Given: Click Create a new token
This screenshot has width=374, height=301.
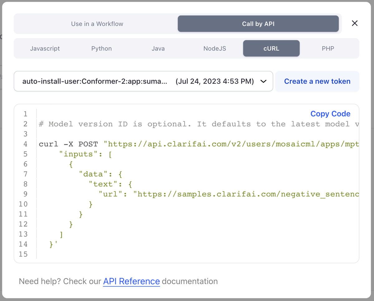Looking at the screenshot, I should 317,81.
